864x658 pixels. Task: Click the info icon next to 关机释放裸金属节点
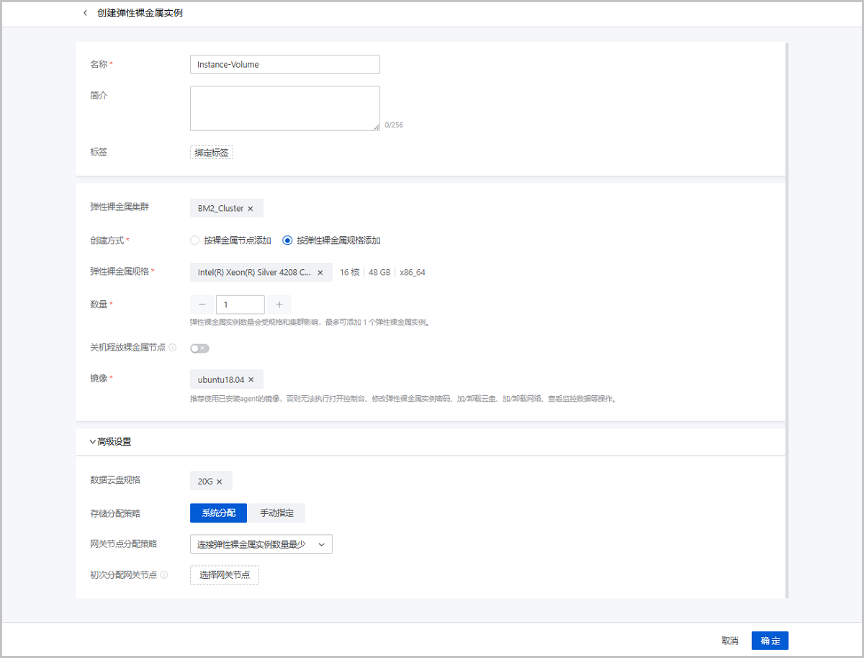pyautogui.click(x=173, y=348)
